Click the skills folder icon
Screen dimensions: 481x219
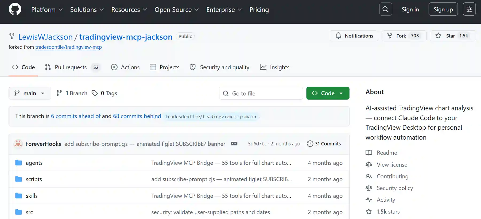point(18,195)
